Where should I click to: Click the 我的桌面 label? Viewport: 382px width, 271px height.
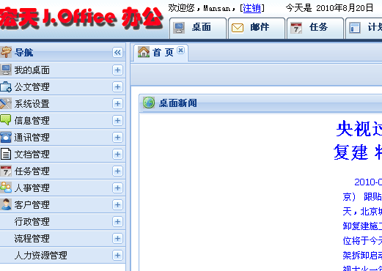click(x=32, y=70)
